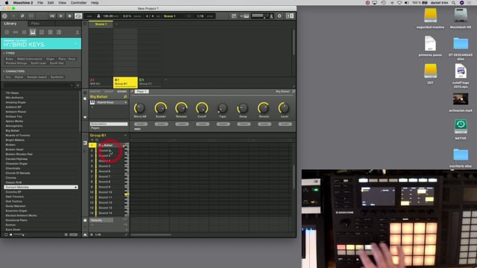The image size is (477, 268).
Task: Click the restart (skip to start) transport button
Action: 52,16
